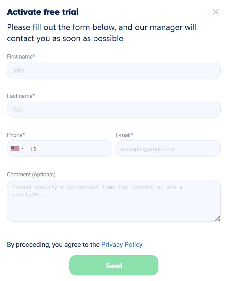Click the Activate free trial heading
The width and height of the screenshot is (227, 281).
(43, 12)
